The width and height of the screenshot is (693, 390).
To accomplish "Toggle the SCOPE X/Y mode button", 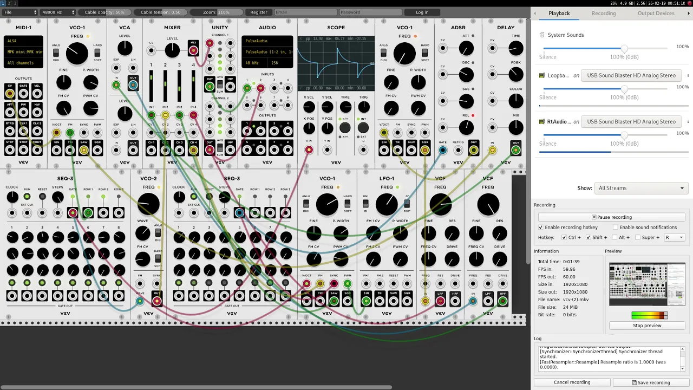I will [345, 128].
